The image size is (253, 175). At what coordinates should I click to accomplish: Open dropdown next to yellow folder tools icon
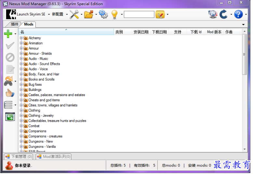pyautogui.click(x=167, y=15)
